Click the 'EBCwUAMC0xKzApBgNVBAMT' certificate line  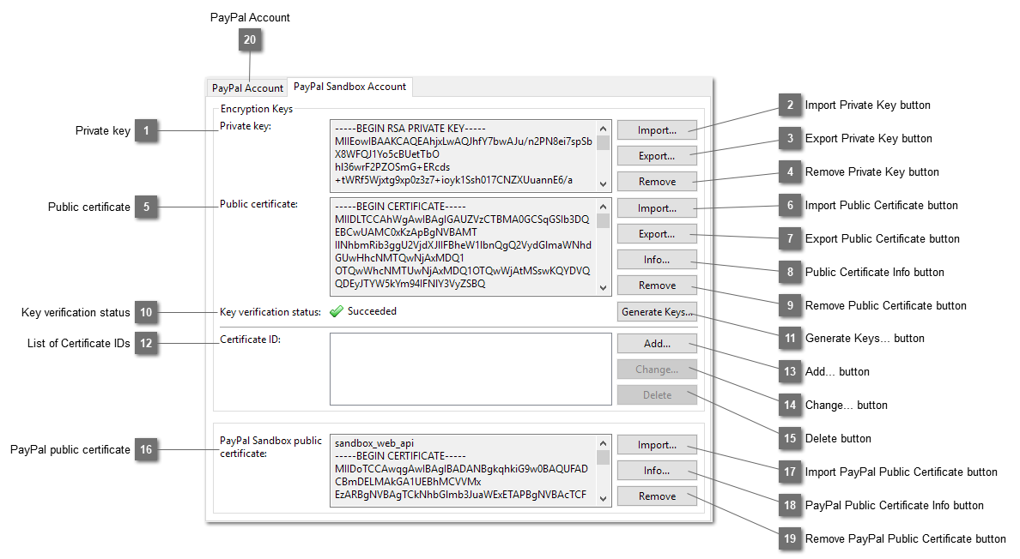click(406, 232)
